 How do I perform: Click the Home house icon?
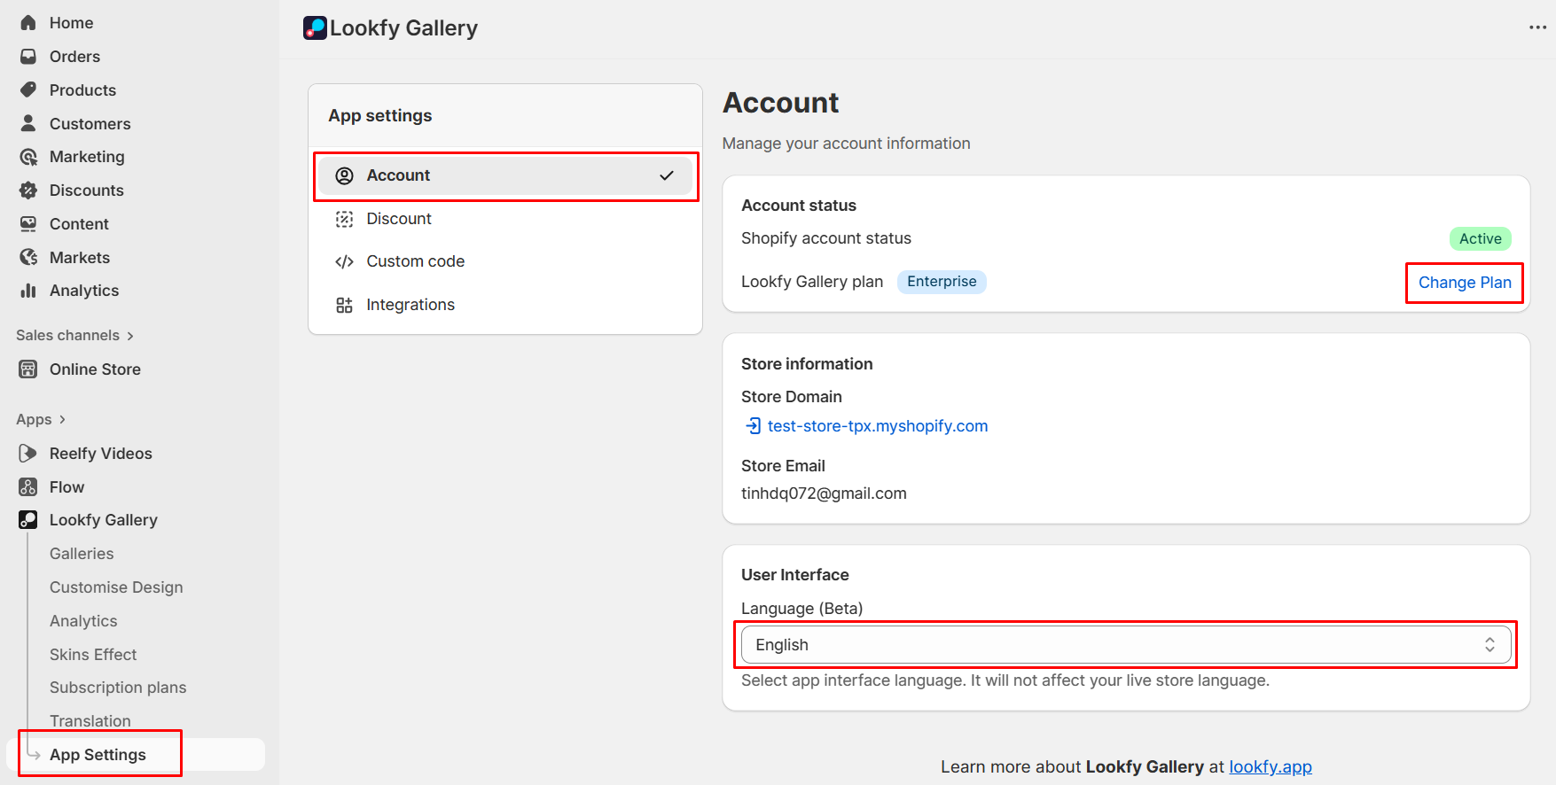point(28,23)
